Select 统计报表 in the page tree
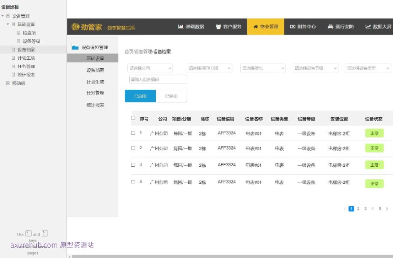 (26, 75)
